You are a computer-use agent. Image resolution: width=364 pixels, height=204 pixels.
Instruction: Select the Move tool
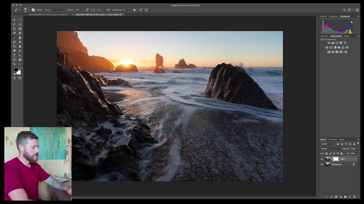(14, 20)
